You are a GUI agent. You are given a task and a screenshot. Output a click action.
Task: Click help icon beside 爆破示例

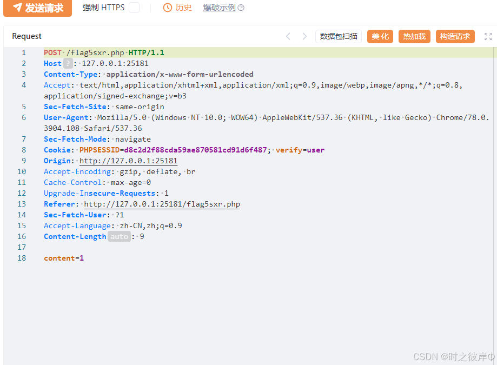click(241, 8)
